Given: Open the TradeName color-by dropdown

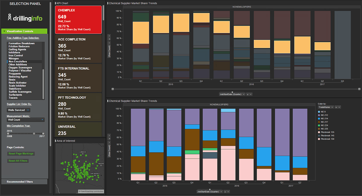Looking at the screenshot, I should coord(326,107).
